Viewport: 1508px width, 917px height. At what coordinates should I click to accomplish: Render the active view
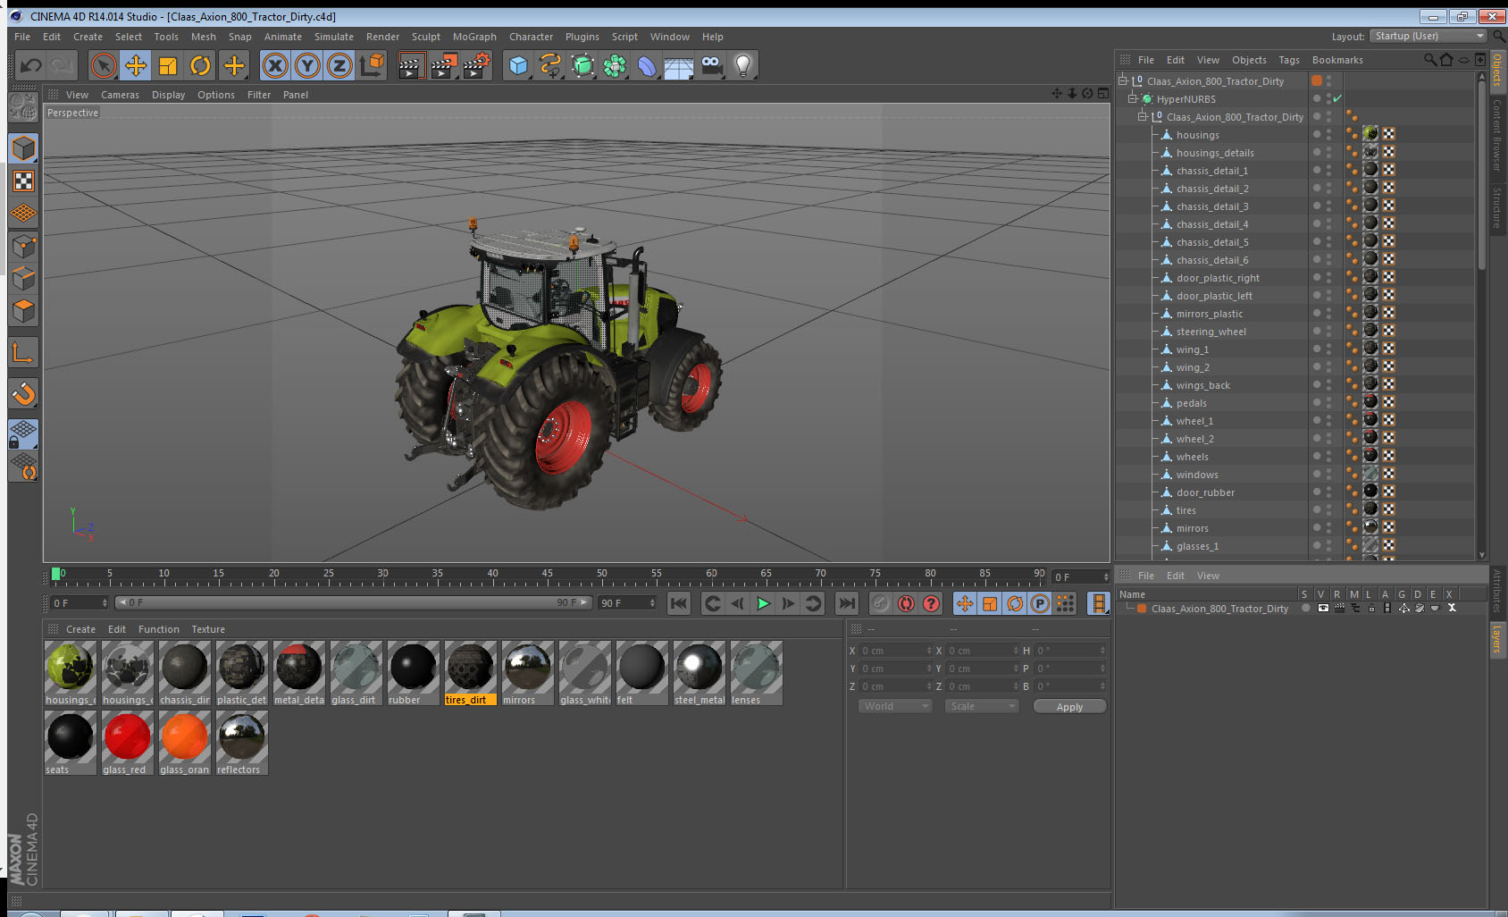point(411,65)
